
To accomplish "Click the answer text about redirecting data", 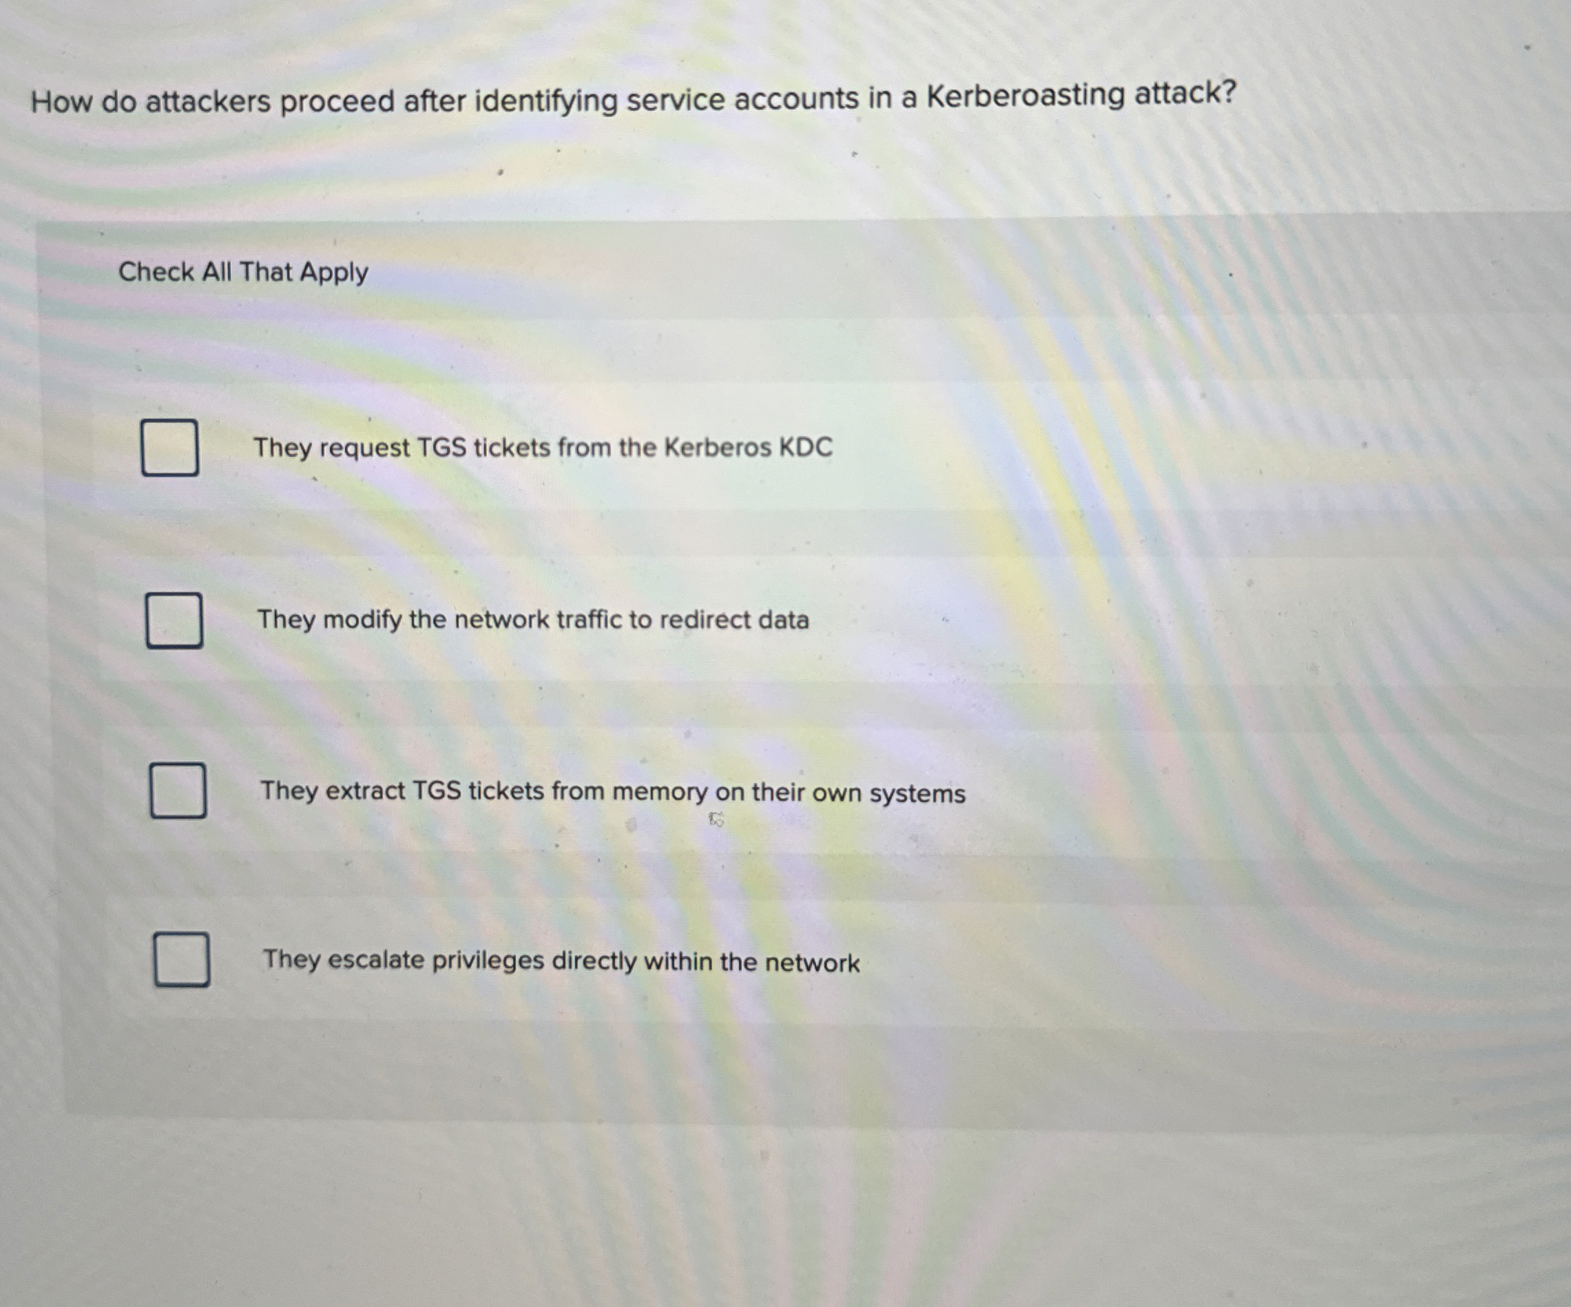I will click(534, 620).
